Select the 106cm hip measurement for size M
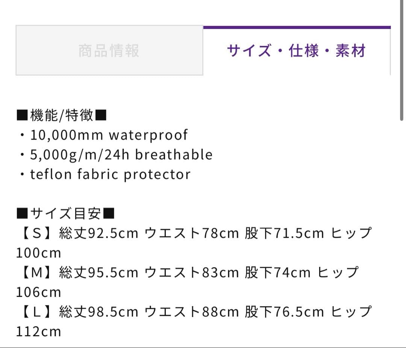The width and height of the screenshot is (406, 348). tap(38, 292)
